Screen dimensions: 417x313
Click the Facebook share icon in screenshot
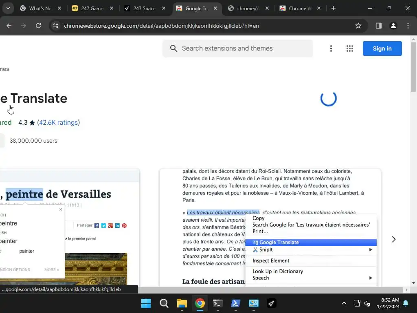pyautogui.click(x=97, y=226)
